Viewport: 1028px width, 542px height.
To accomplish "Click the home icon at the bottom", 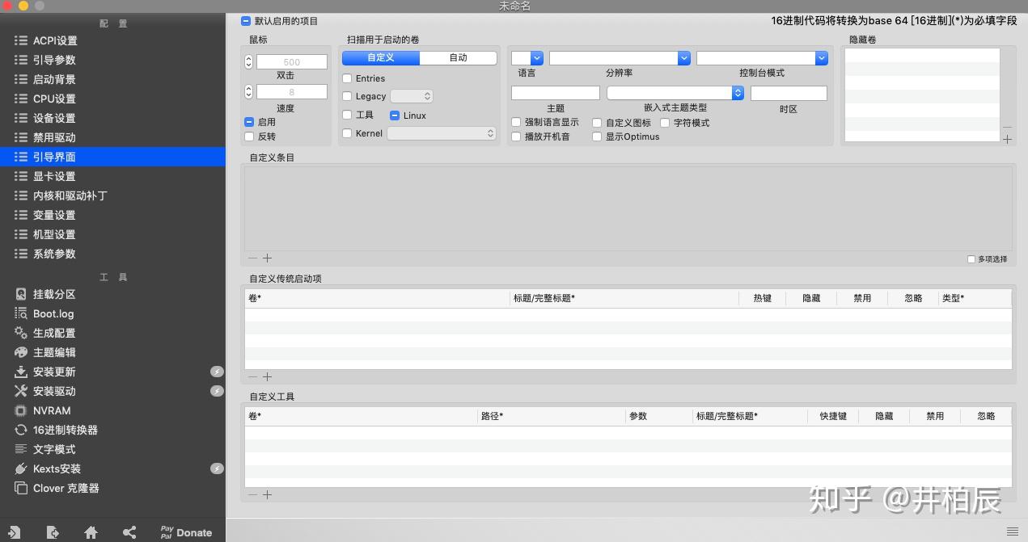I will click(91, 532).
